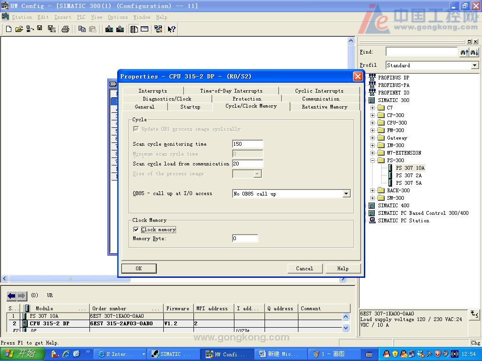
Task: Switch to the Interrupts tab
Action: click(153, 91)
